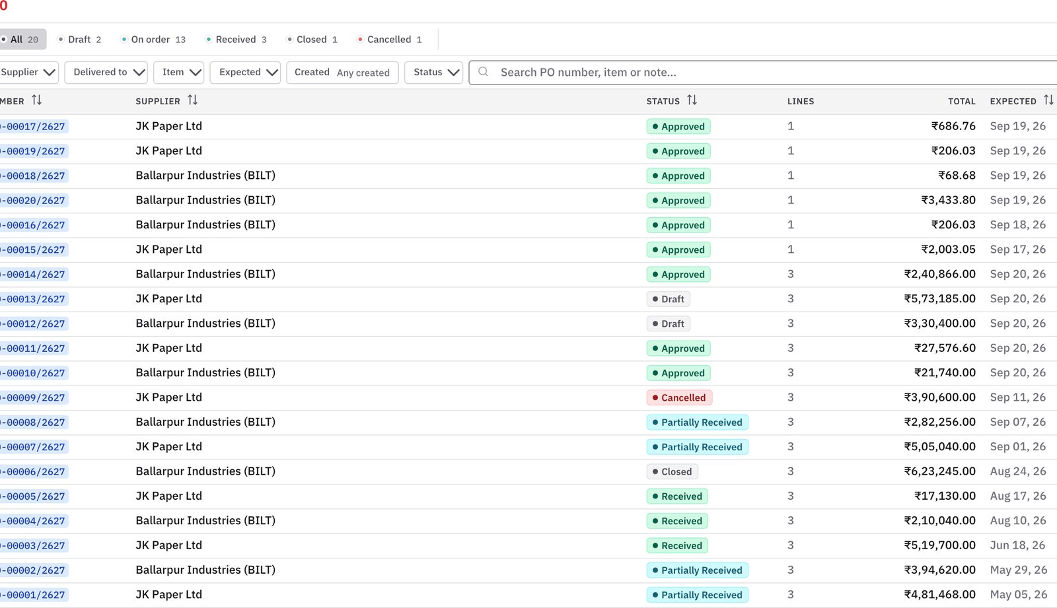The image size is (1057, 608).
Task: Sort by Expected column arrows
Action: click(1048, 100)
